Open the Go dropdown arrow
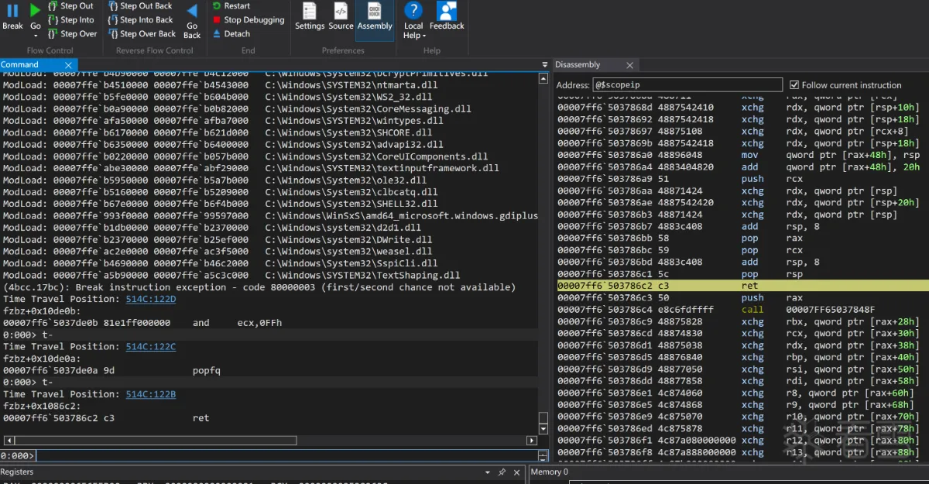 pyautogui.click(x=36, y=36)
